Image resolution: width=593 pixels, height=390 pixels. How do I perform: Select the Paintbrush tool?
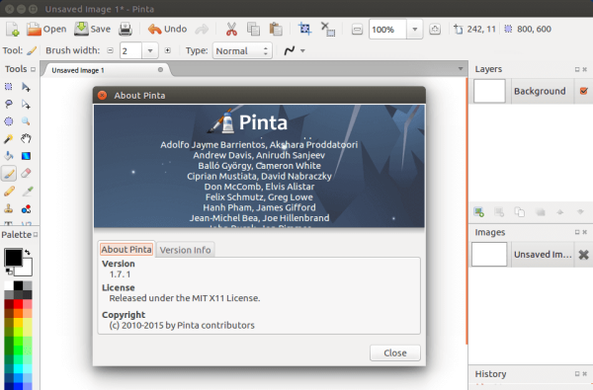[8, 174]
